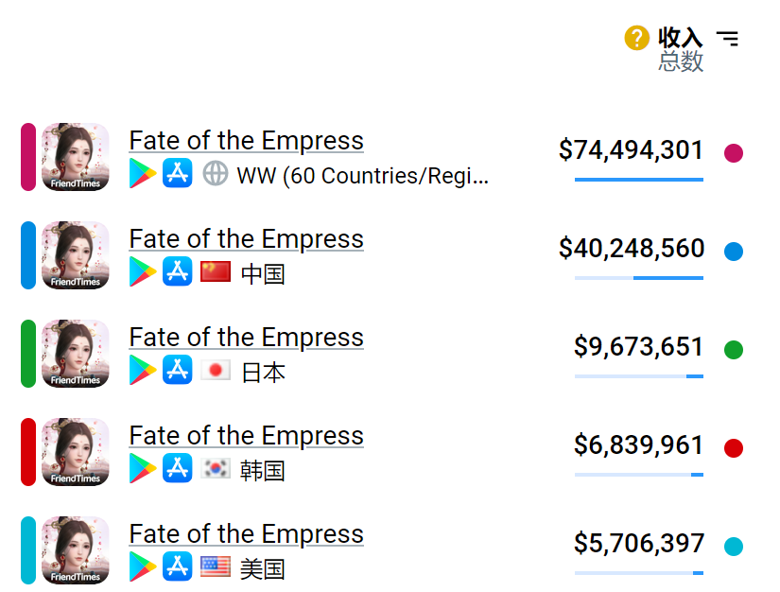Click the blue dot beside $40,248,560

(x=734, y=251)
